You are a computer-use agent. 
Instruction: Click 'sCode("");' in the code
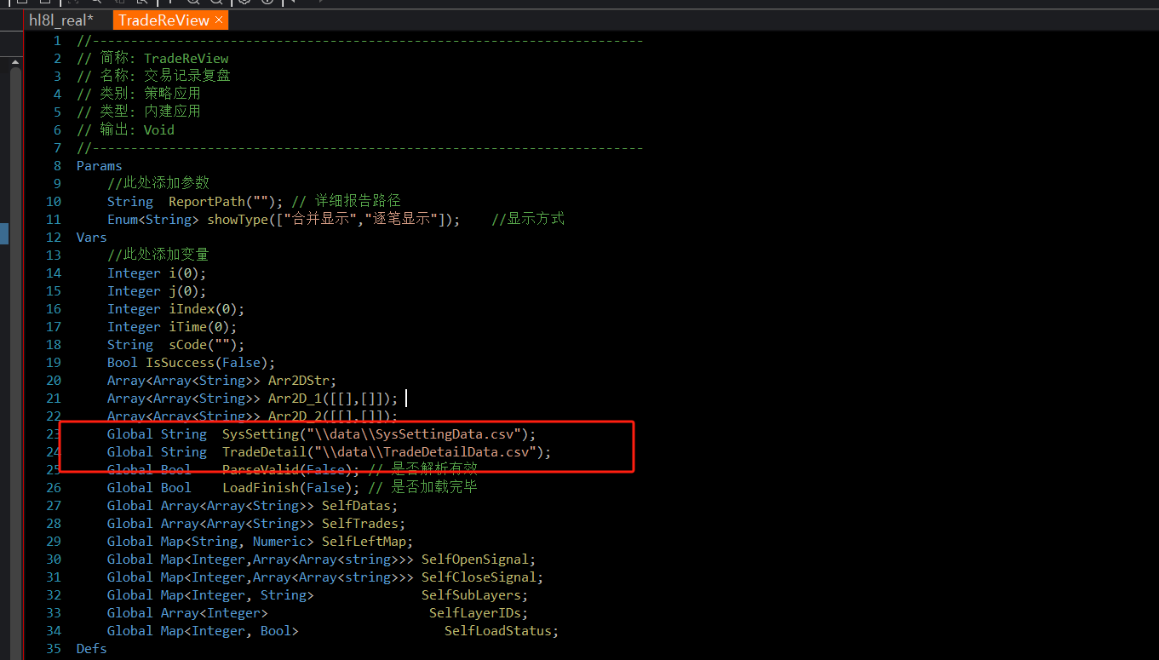(x=207, y=345)
